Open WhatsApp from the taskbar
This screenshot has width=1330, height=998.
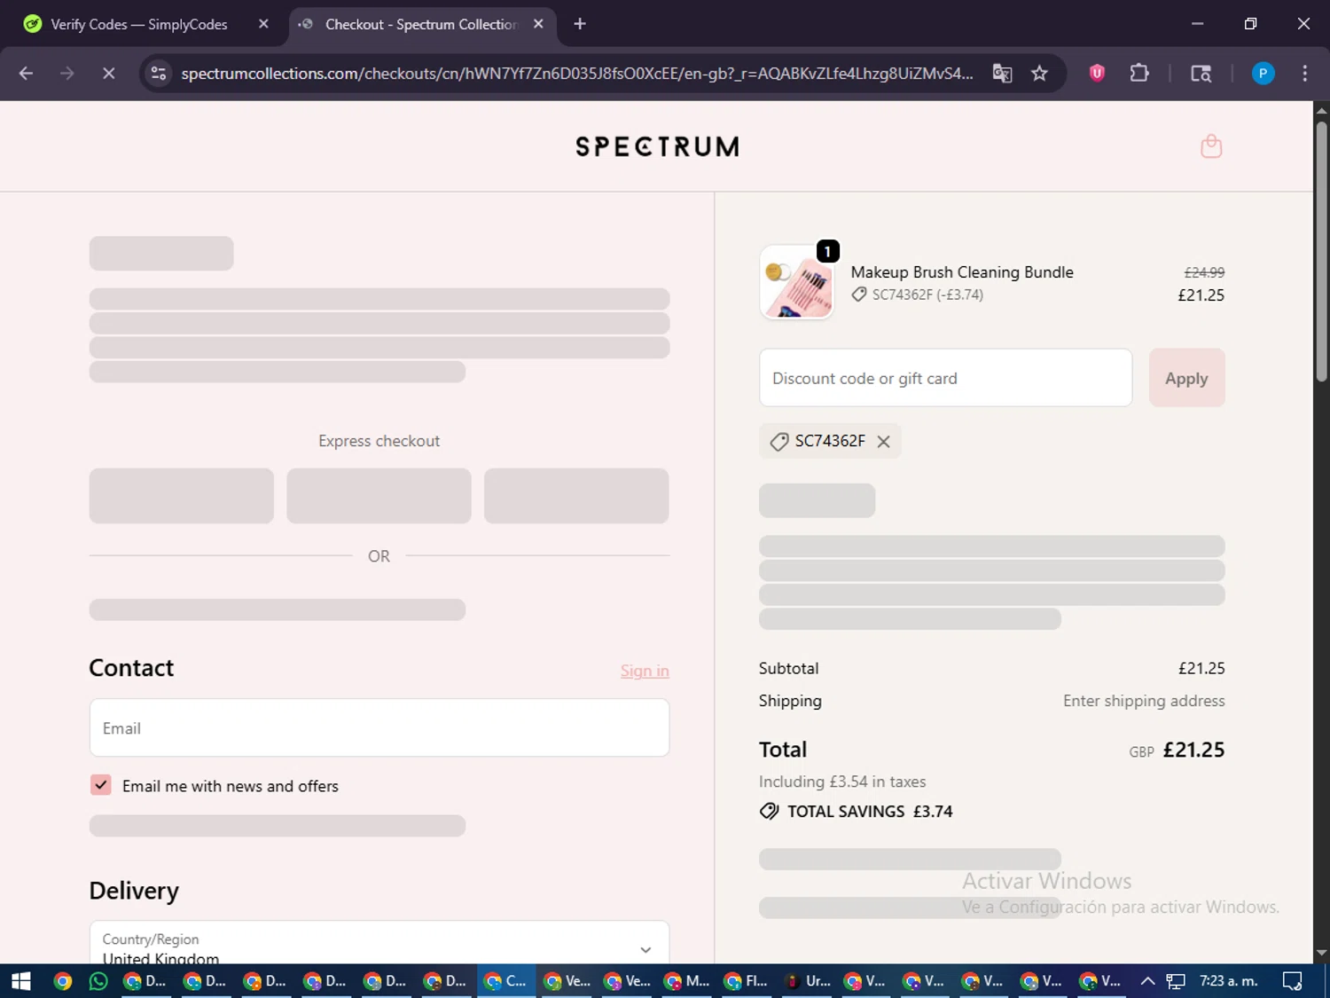[x=98, y=981]
